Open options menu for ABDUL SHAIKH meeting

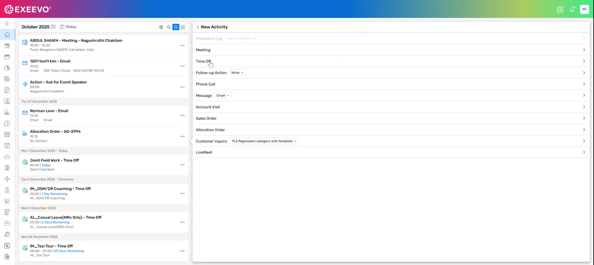183,45
